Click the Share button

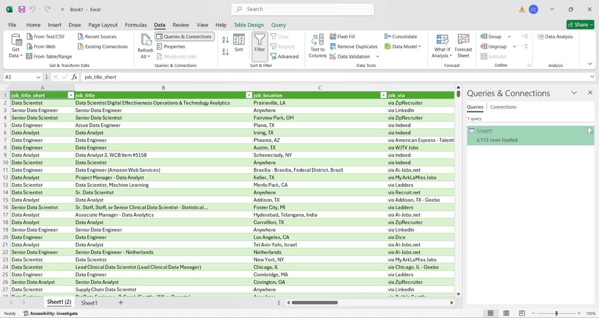click(580, 24)
